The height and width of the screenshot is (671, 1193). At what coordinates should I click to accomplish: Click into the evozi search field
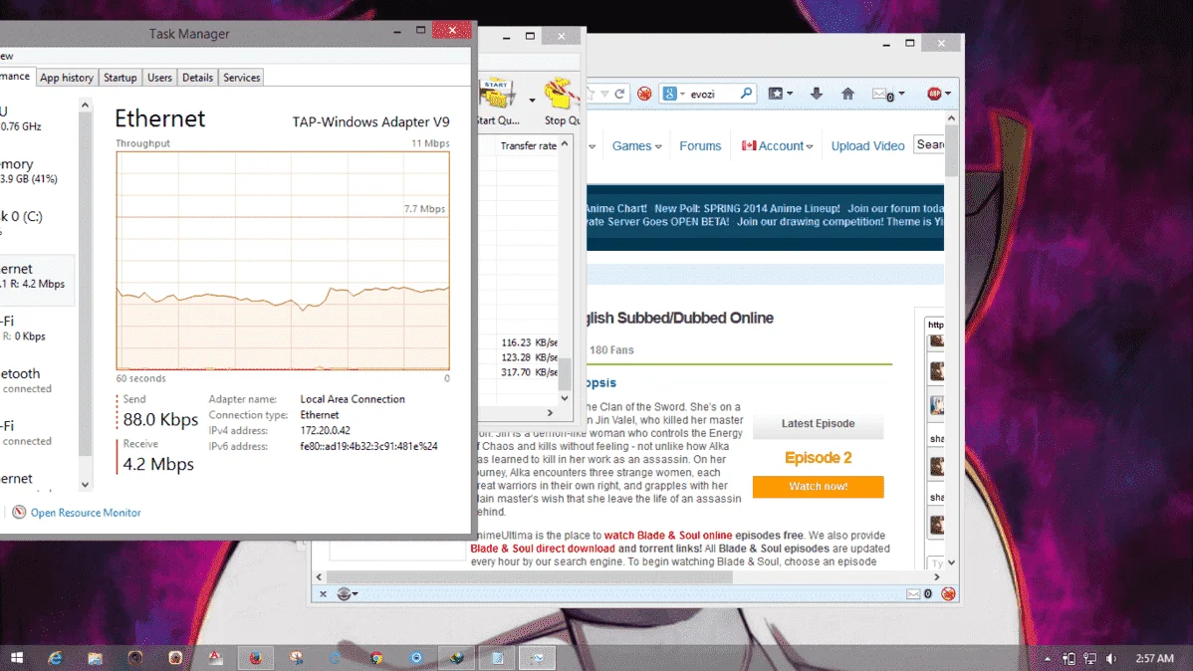(713, 94)
